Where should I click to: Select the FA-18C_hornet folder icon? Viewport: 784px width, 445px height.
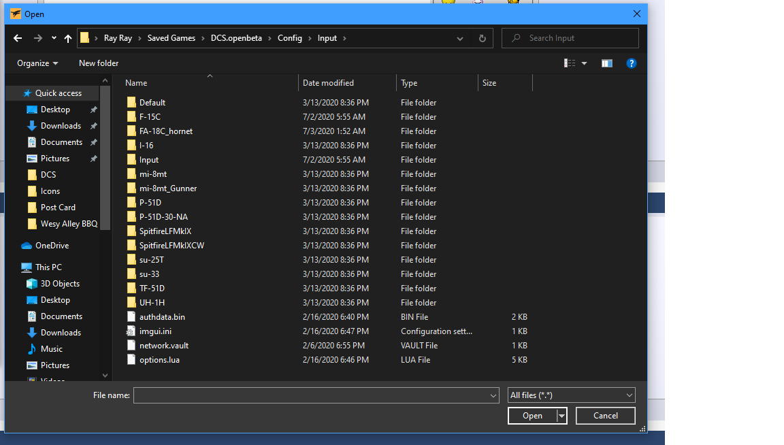pyautogui.click(x=131, y=131)
